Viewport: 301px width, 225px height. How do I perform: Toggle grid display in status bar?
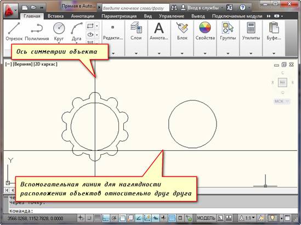point(98,218)
